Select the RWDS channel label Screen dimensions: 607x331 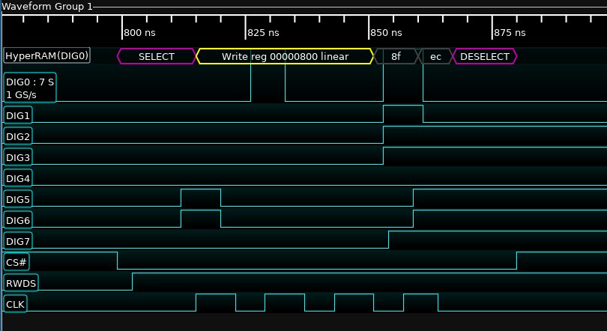pos(21,283)
